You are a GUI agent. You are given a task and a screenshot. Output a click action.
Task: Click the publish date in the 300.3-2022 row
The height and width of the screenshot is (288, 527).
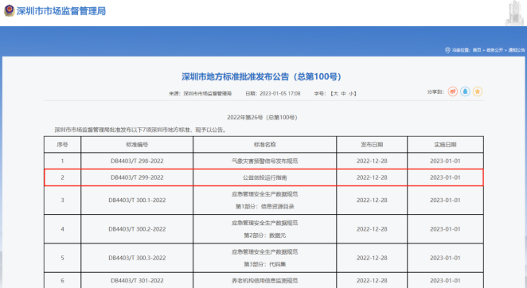tap(372, 258)
